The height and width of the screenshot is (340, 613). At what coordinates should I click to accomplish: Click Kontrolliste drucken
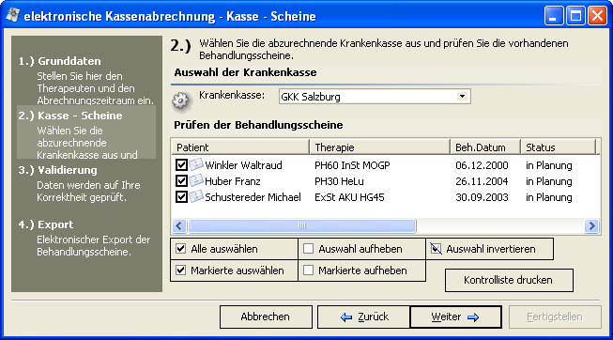509,280
